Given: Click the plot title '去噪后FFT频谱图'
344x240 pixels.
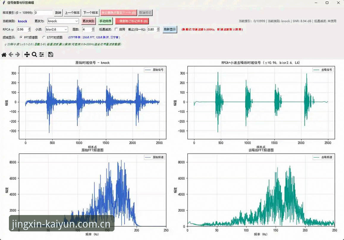Looking at the screenshot, I should point(261,150).
